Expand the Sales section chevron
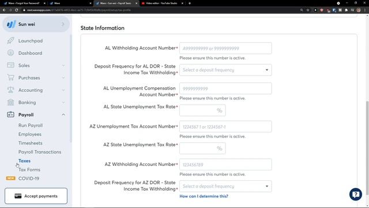Image resolution: width=369 pixels, height=208 pixels. point(63,65)
